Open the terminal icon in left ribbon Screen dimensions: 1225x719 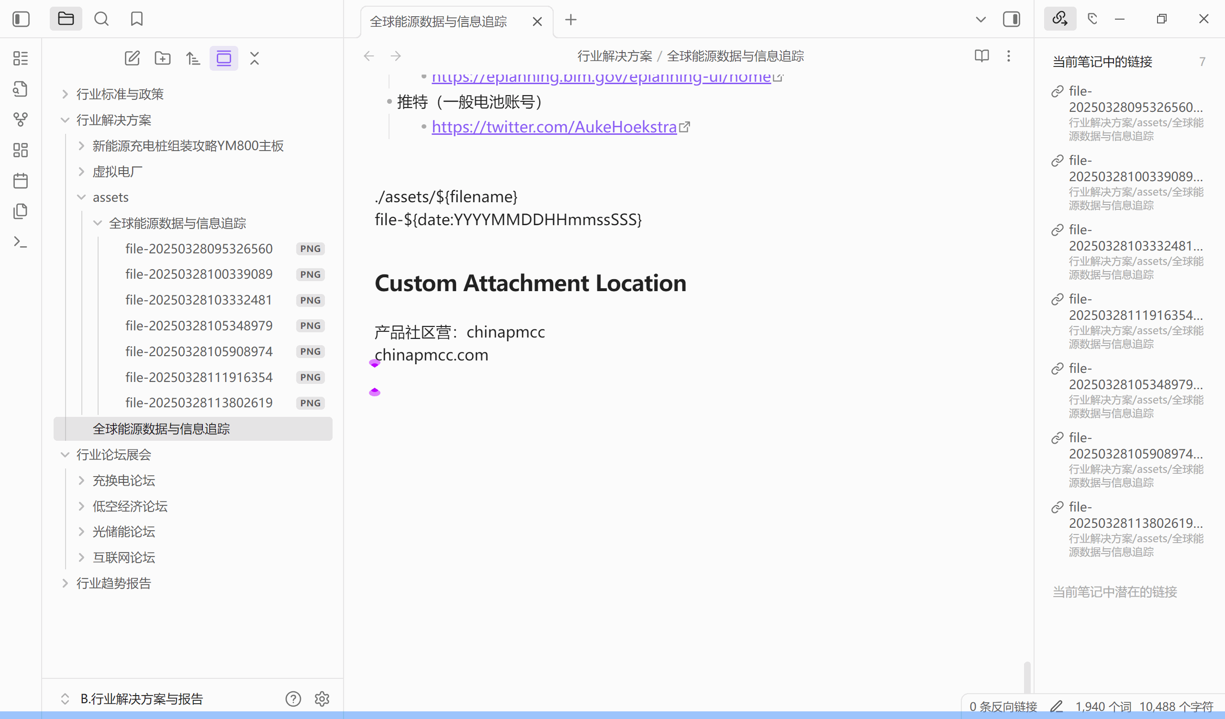pyautogui.click(x=21, y=241)
